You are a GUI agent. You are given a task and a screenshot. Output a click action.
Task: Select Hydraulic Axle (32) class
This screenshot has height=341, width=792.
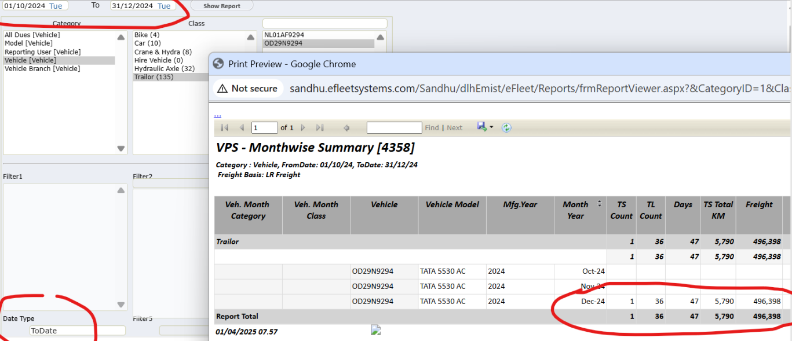point(165,68)
